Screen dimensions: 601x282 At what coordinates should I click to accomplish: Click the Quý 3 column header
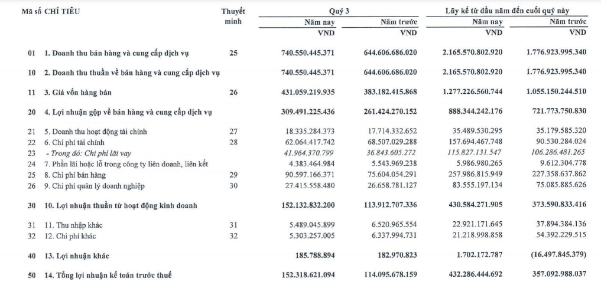pyautogui.click(x=339, y=11)
